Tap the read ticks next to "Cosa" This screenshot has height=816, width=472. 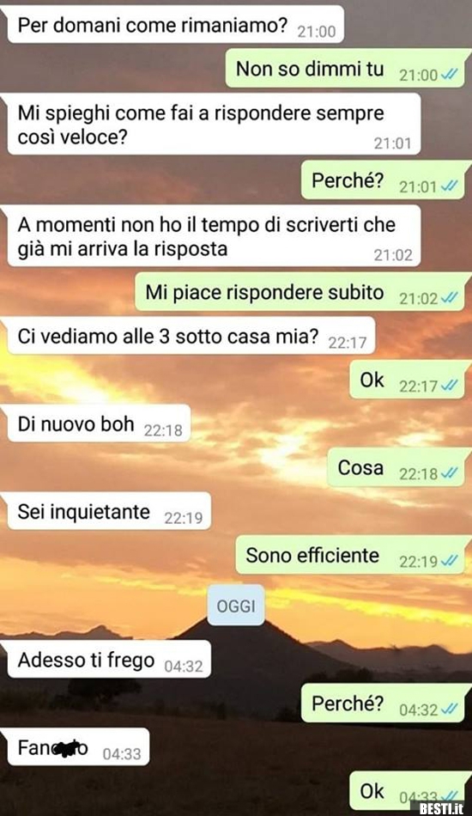pyautogui.click(x=449, y=473)
